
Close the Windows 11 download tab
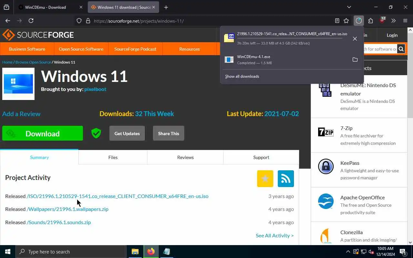click(154, 7)
